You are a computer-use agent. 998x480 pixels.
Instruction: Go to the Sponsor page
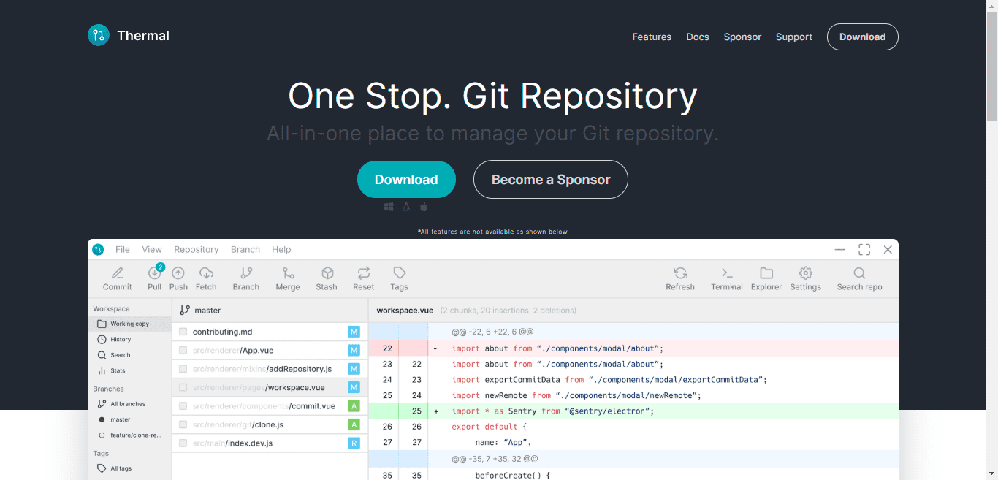pyautogui.click(x=742, y=37)
